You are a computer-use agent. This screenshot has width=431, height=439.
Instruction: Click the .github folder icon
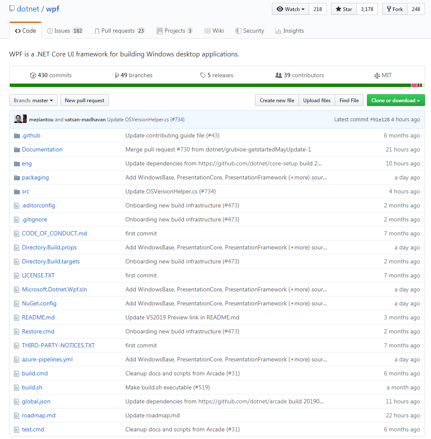pyautogui.click(x=17, y=136)
